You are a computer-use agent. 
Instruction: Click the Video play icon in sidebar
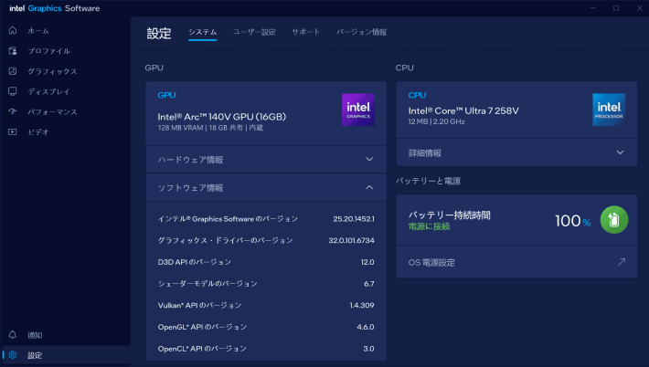pyautogui.click(x=13, y=131)
